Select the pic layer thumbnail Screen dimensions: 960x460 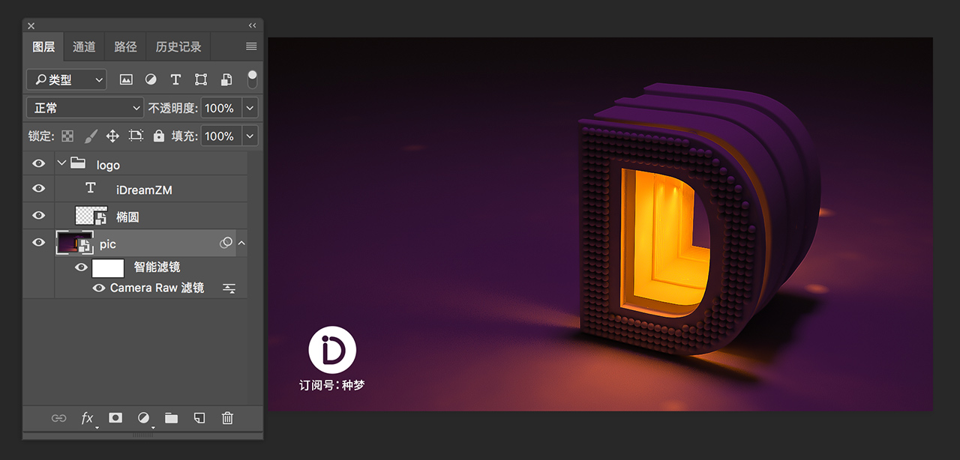point(74,243)
